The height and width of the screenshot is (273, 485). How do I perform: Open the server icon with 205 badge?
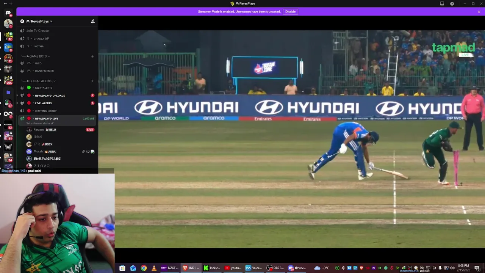click(8, 80)
